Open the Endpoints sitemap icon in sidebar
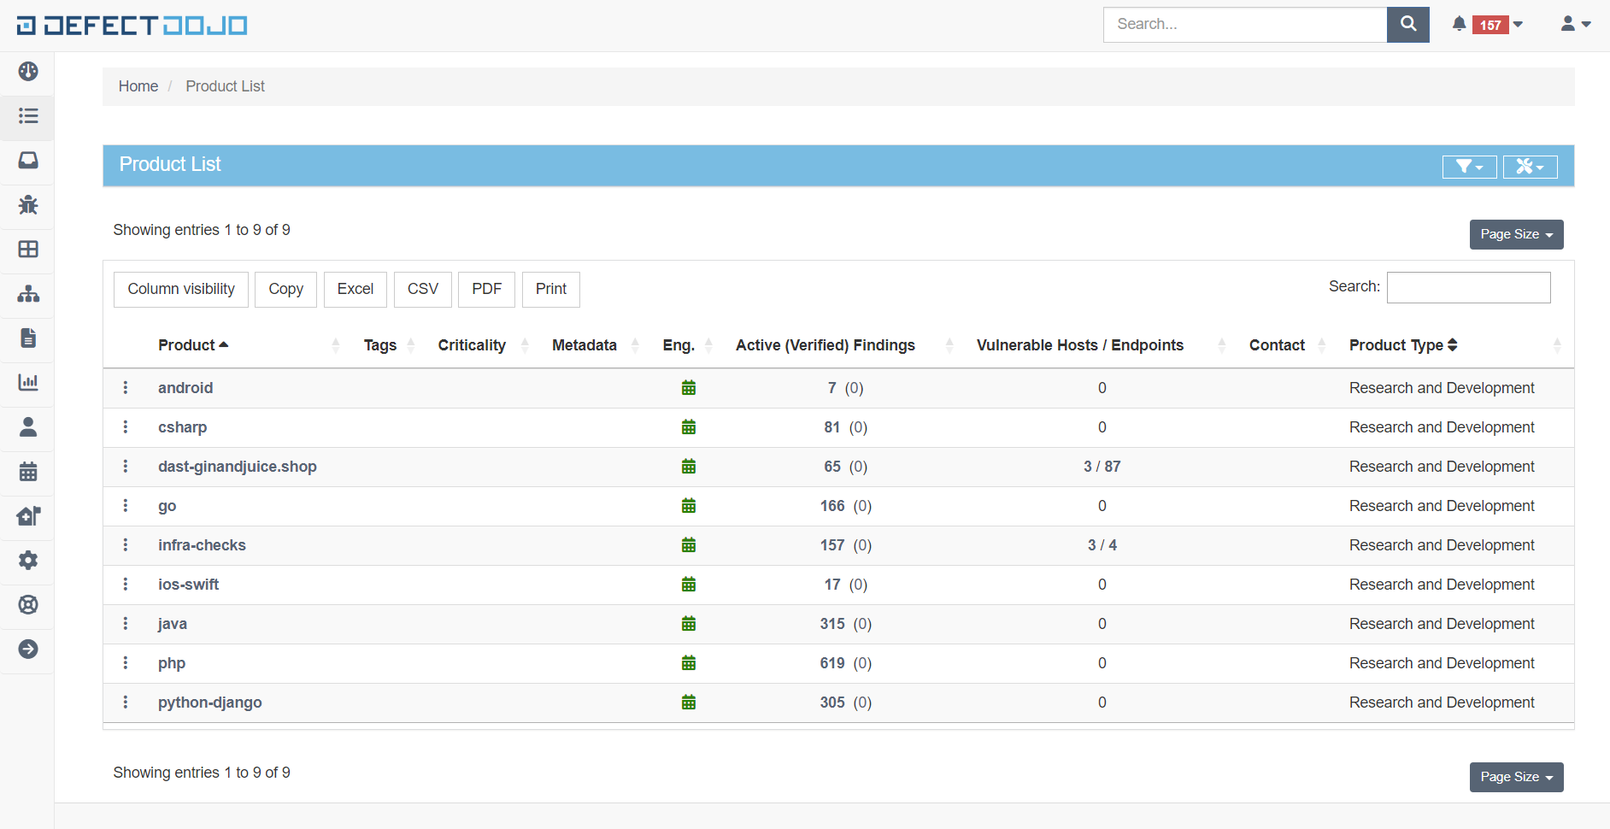 28,294
